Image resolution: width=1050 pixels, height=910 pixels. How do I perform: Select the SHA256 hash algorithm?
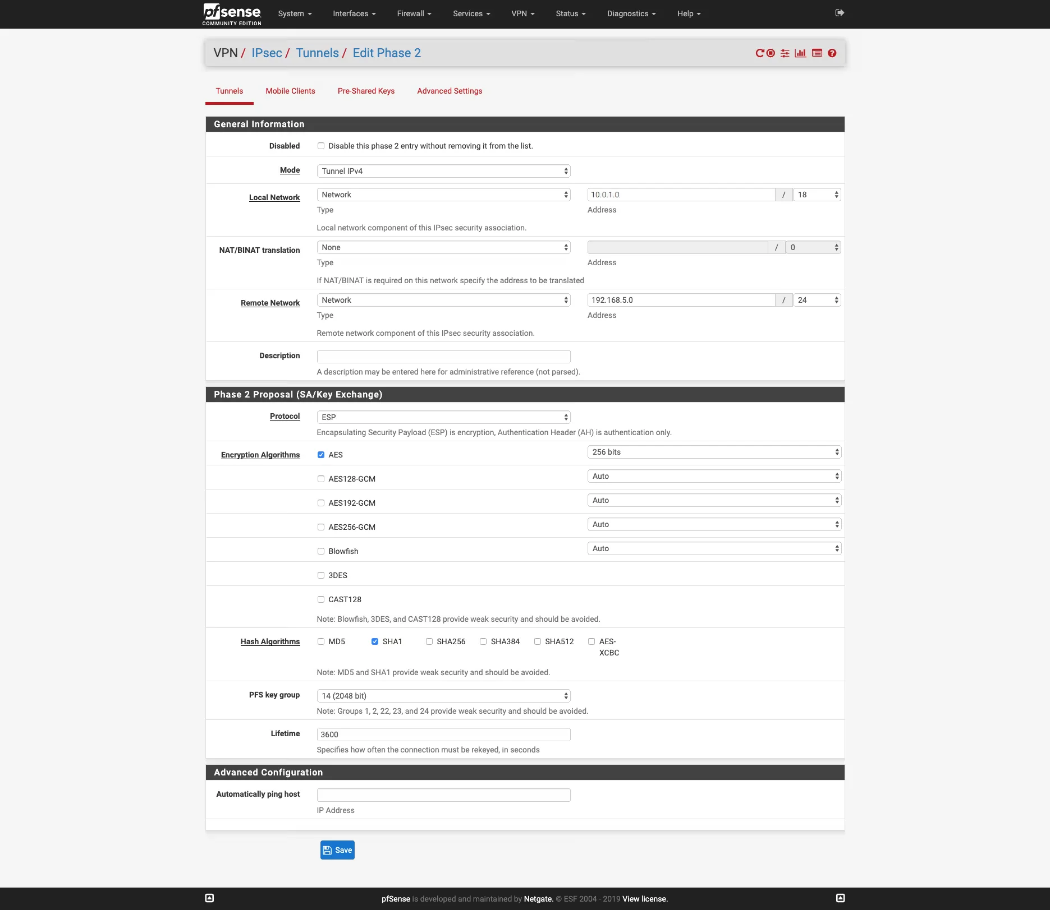click(429, 641)
